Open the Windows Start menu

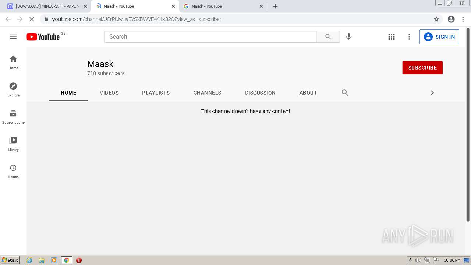point(10,260)
